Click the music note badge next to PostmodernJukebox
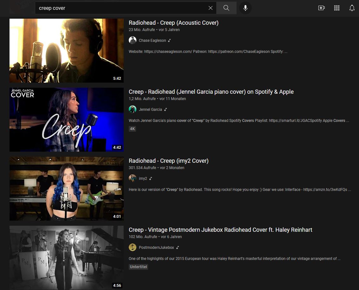The width and height of the screenshot is (359, 290). pyautogui.click(x=178, y=248)
